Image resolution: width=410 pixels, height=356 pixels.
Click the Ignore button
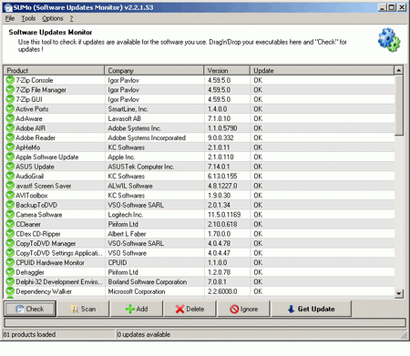click(x=243, y=309)
